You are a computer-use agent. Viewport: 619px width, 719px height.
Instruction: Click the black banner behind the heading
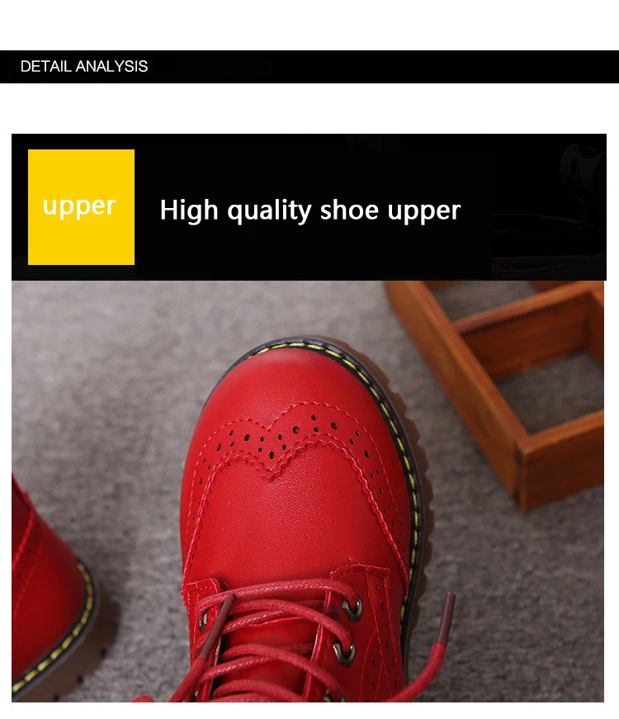309,207
